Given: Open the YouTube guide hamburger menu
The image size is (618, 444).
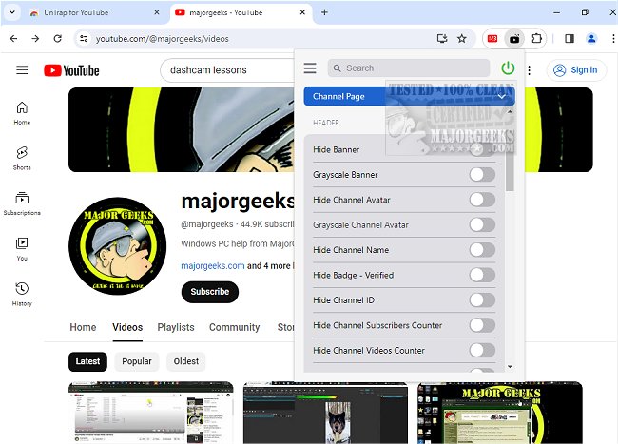Looking at the screenshot, I should [22, 70].
